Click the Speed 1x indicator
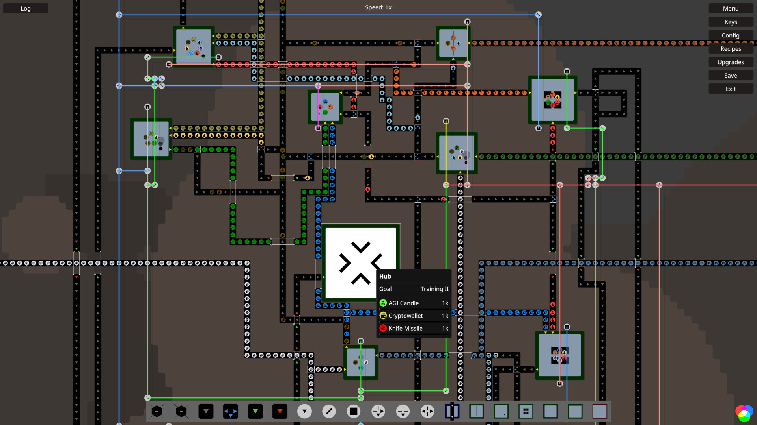This screenshot has width=757, height=425. 378,7
